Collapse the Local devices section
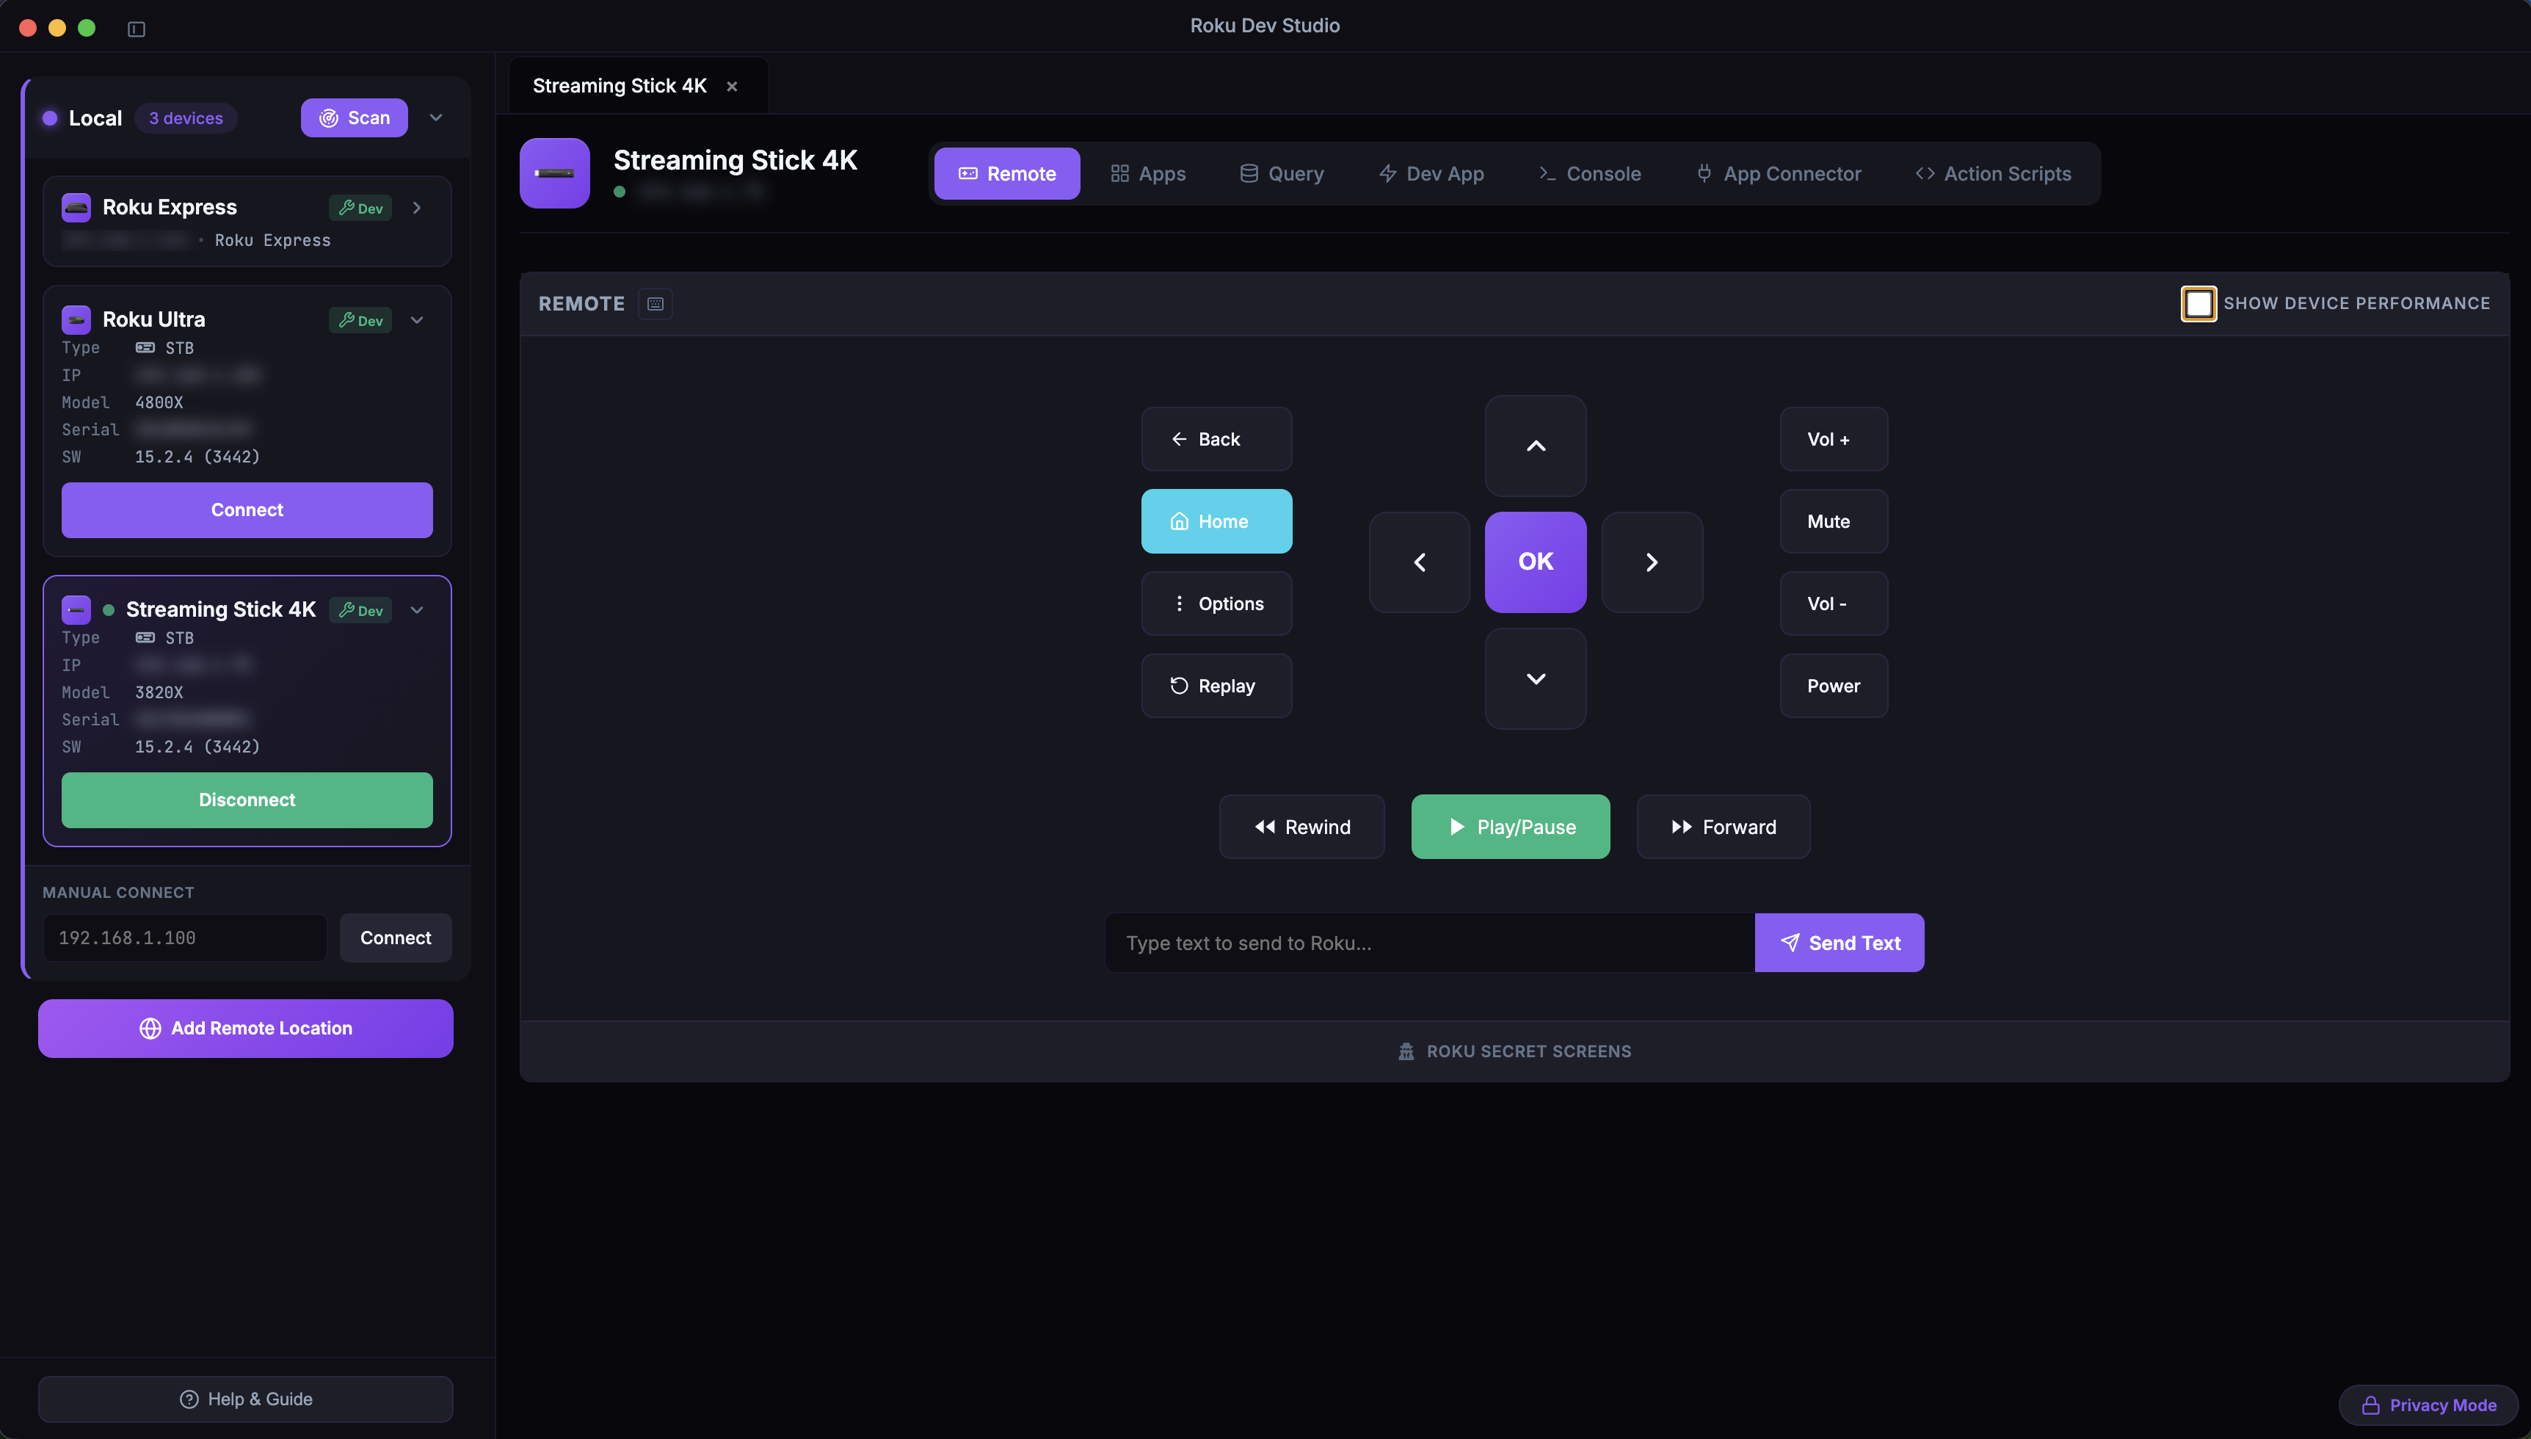 (436, 117)
